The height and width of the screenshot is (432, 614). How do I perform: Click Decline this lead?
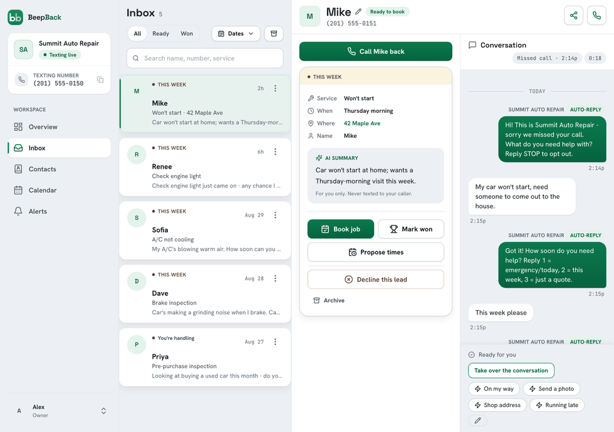pyautogui.click(x=375, y=280)
